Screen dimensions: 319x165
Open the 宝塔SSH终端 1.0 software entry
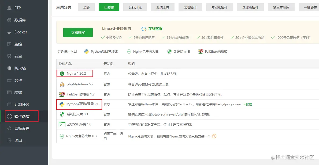79,124
